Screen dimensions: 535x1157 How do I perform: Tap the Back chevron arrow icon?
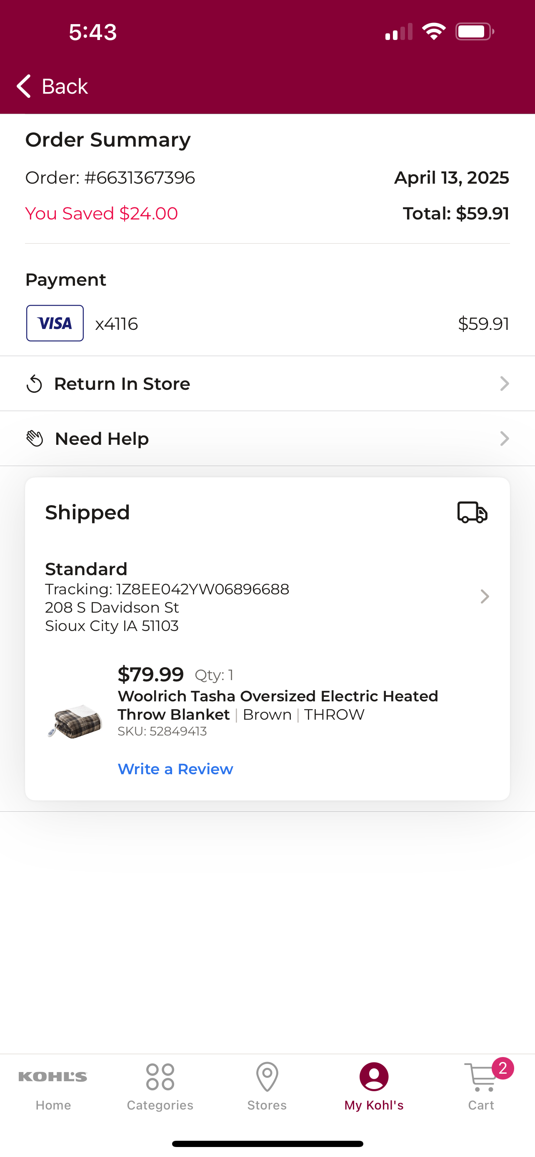23,86
